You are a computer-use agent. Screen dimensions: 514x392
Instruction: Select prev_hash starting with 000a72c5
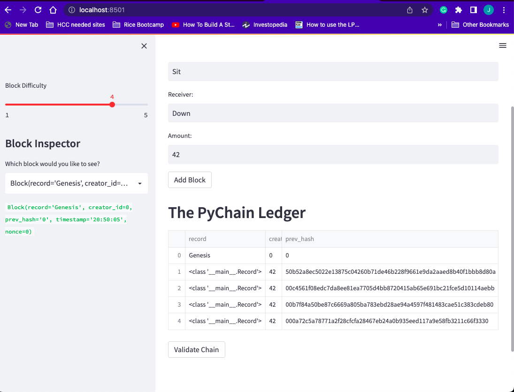point(390,321)
